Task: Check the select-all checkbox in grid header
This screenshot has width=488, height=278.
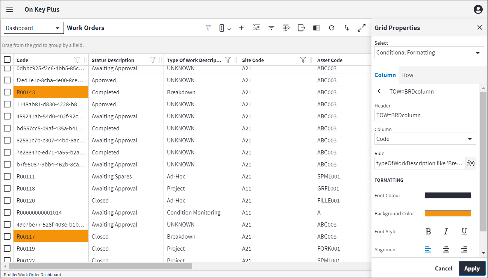Action: pyautogui.click(x=7, y=60)
